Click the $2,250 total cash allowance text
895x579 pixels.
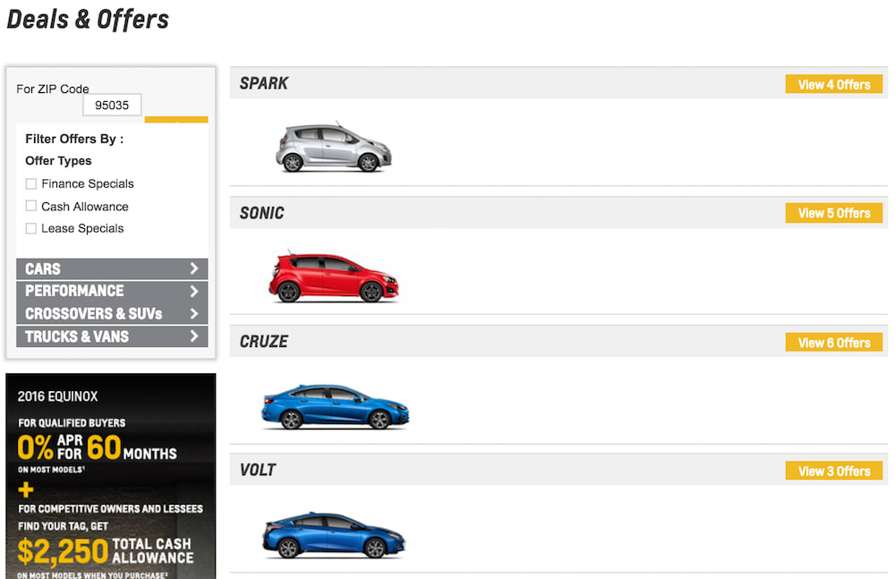[106, 551]
